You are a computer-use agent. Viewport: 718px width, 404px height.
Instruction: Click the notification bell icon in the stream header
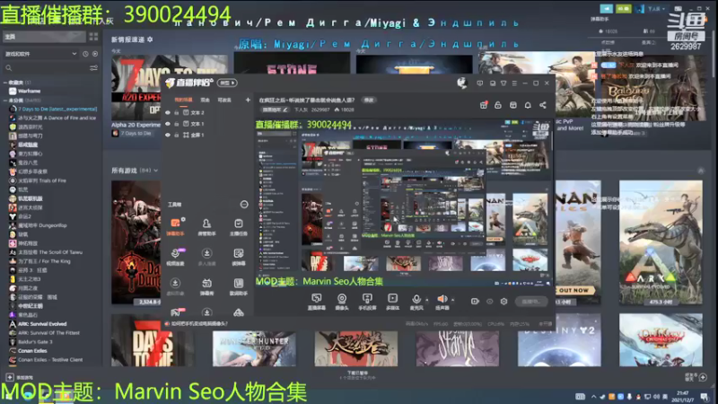point(528,105)
